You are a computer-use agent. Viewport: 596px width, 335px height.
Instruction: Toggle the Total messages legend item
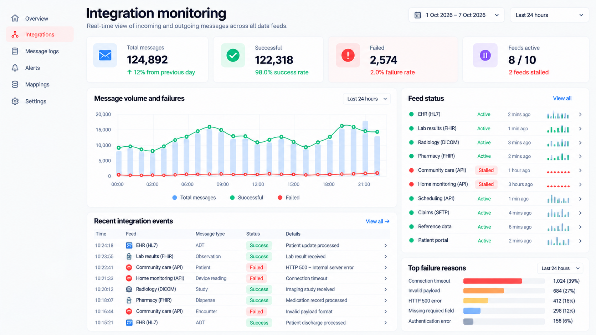[x=194, y=198]
